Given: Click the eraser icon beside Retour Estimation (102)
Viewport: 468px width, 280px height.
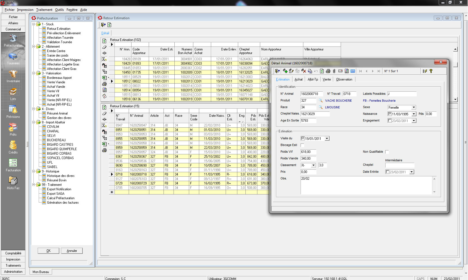Looking at the screenshot, I should [x=104, y=47].
